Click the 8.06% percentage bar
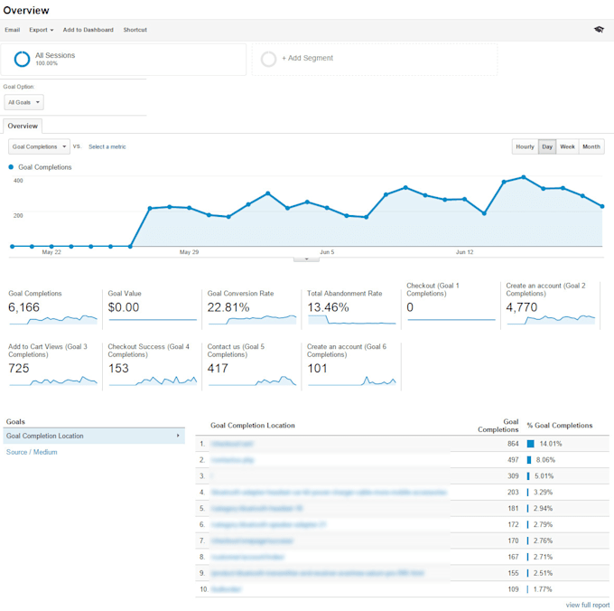This screenshot has height=611, width=614. pos(529,460)
